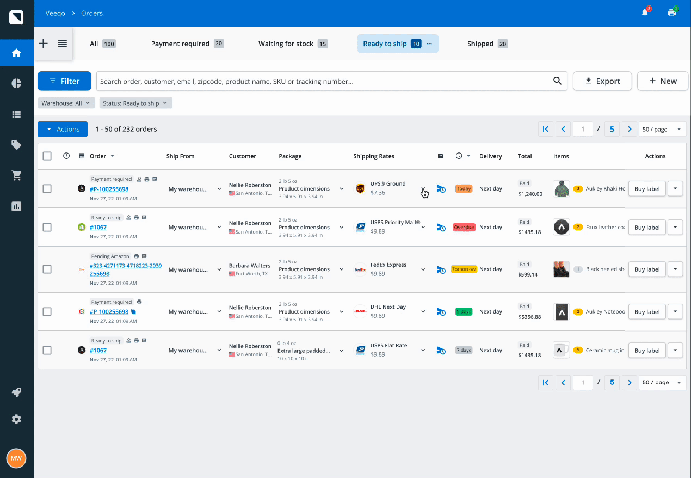Check the box for the USPS Flat Rate order
691x478 pixels.
(47, 351)
